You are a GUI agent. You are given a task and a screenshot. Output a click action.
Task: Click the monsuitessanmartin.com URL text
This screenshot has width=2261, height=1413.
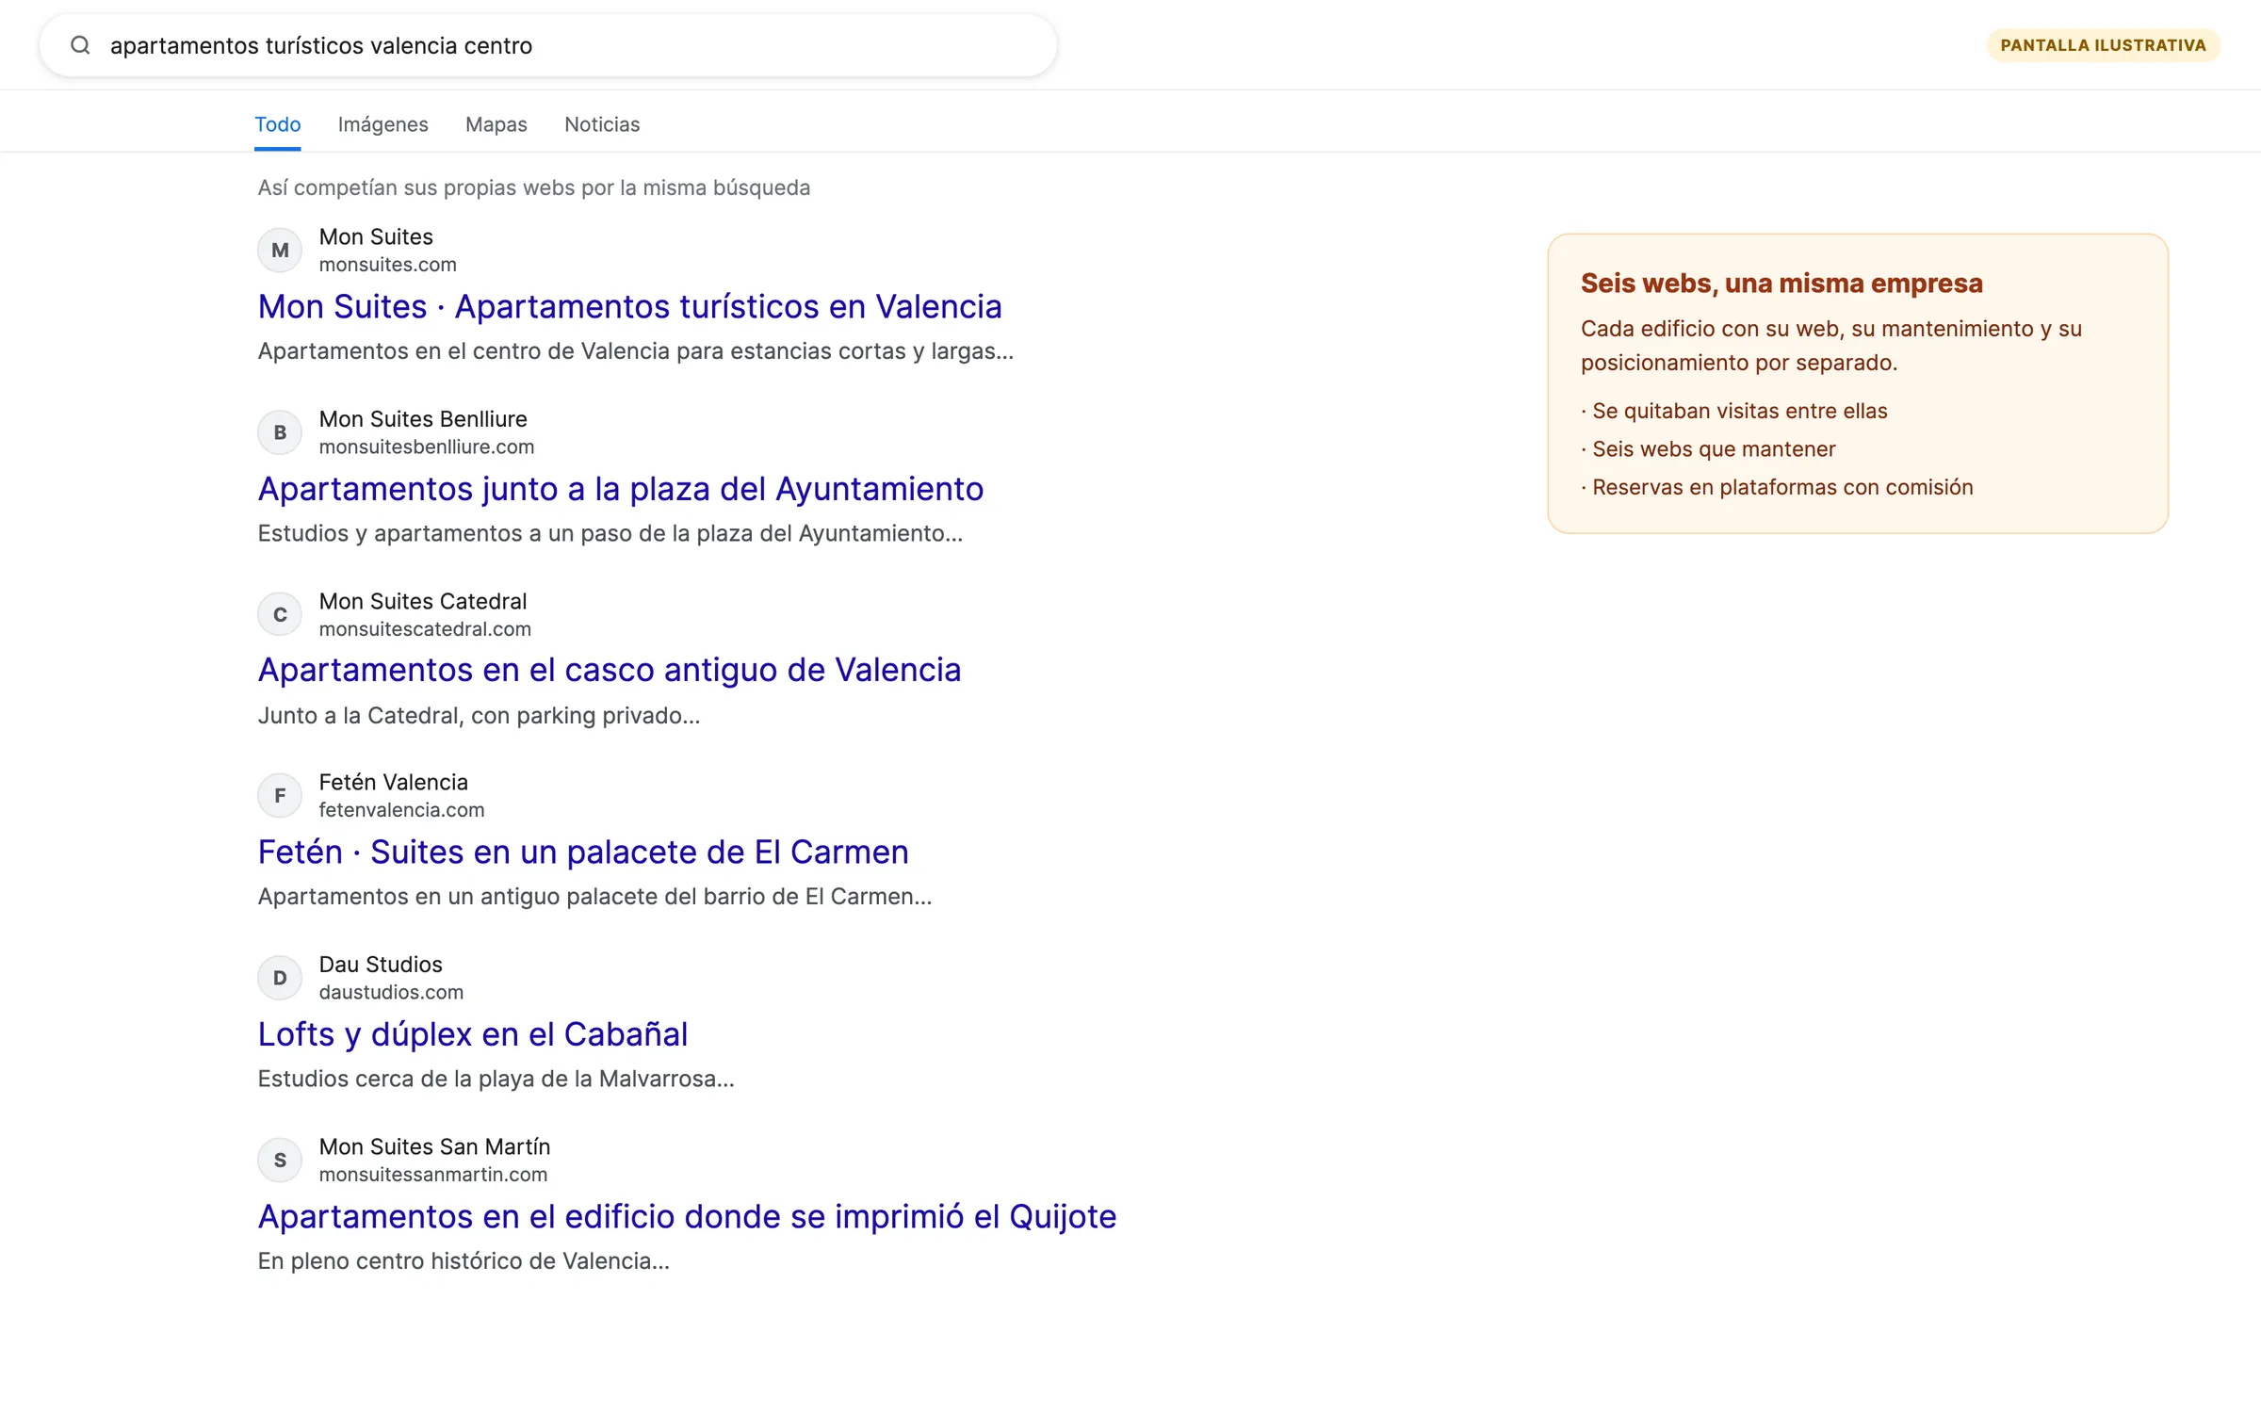coord(432,1175)
